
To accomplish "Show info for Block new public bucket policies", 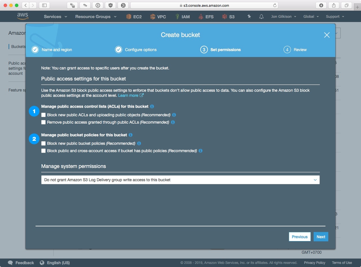I will [x=139, y=143].
